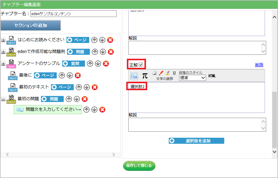Click down arrow of lower 解説 box
The width and height of the screenshot is (278, 178).
click(x=263, y=128)
